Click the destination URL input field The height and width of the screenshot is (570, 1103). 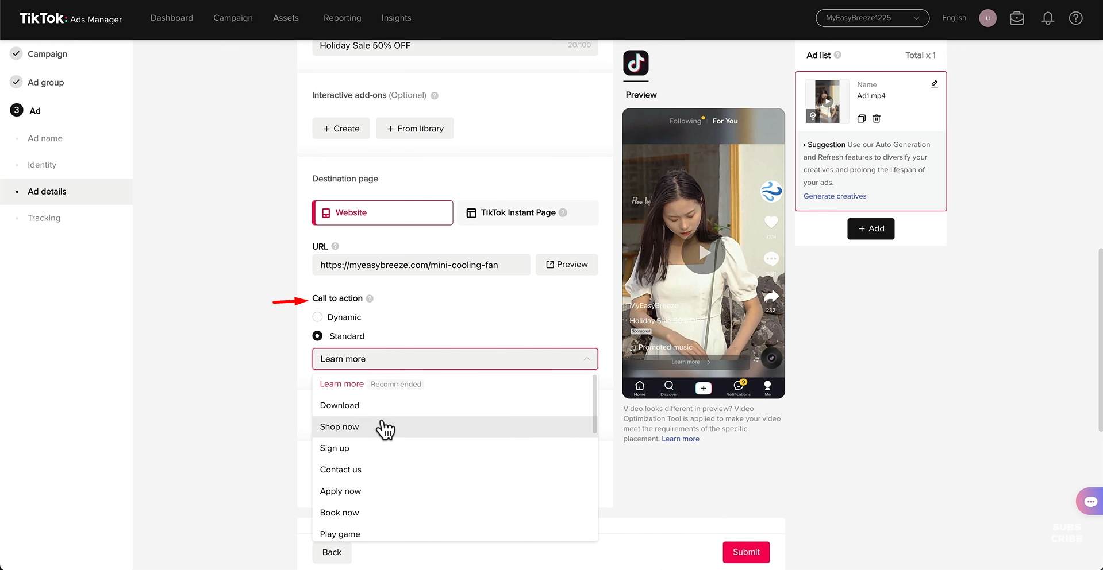pos(421,265)
